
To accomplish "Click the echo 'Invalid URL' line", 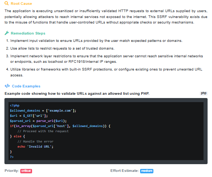I will click(x=35, y=147).
